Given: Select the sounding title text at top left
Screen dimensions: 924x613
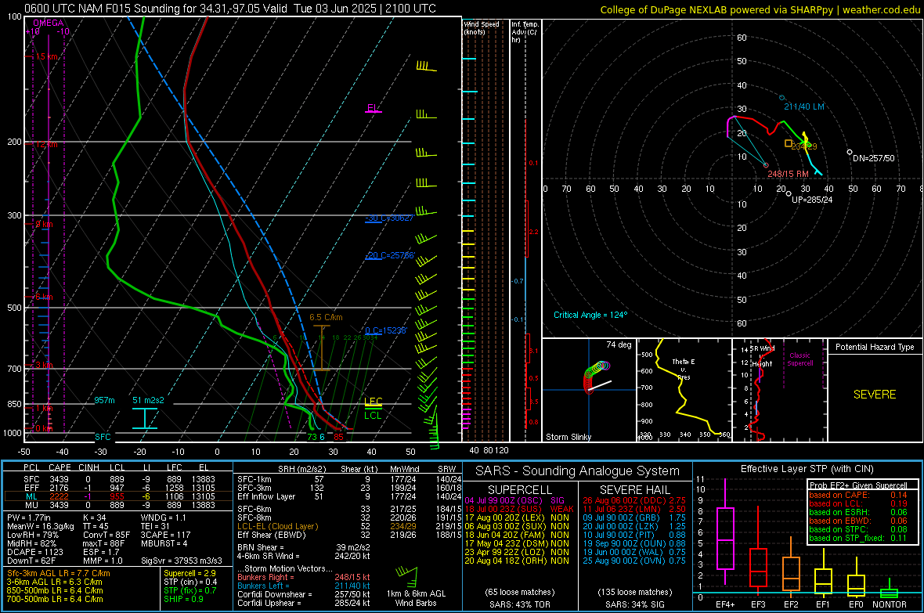Looking at the screenshot, I should 230,9.
